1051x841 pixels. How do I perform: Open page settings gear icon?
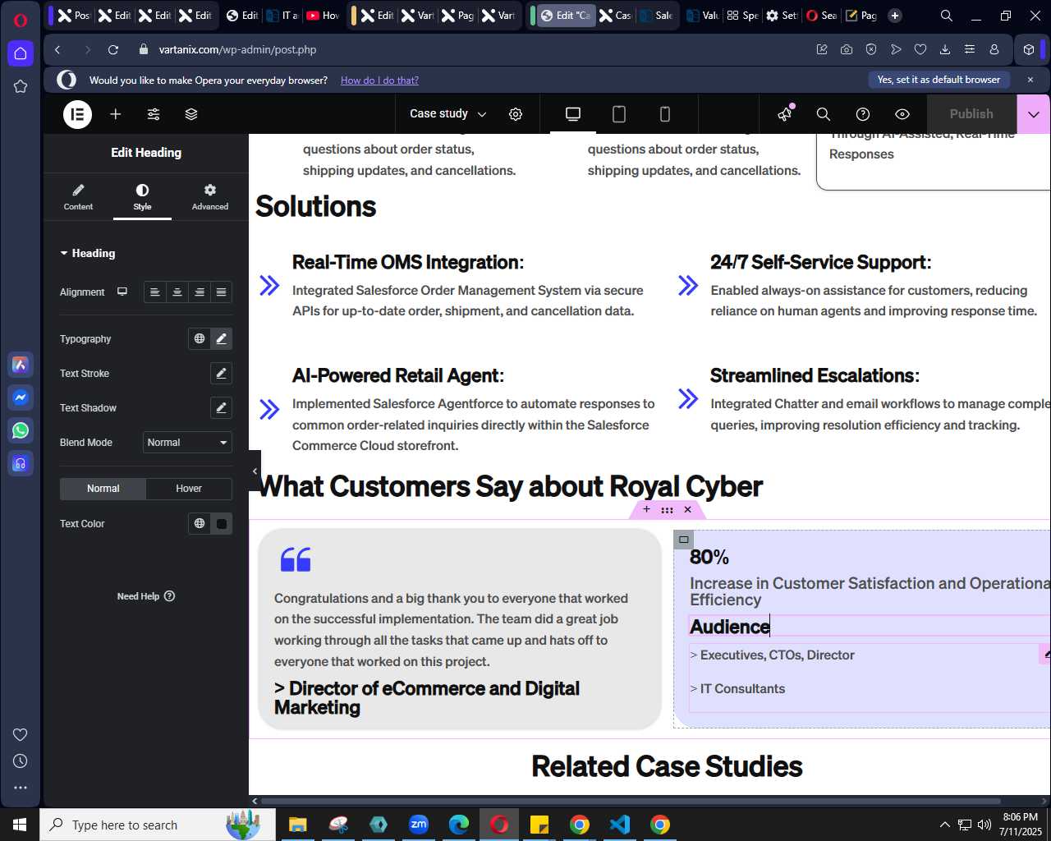tap(516, 114)
